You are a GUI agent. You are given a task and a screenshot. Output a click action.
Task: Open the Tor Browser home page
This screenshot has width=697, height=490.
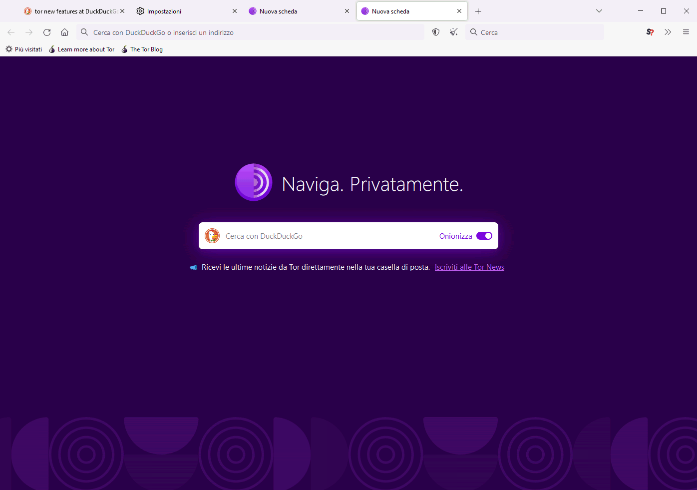click(x=65, y=32)
